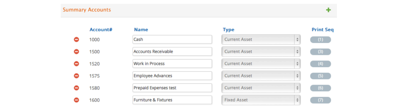The image size is (407, 111).
Task: Edit the Cash name field
Action: [x=172, y=40]
